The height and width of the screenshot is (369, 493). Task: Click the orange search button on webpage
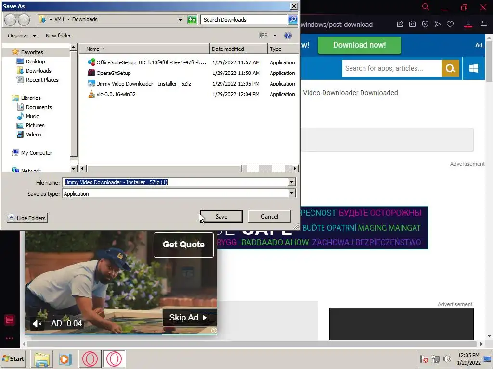click(x=450, y=68)
